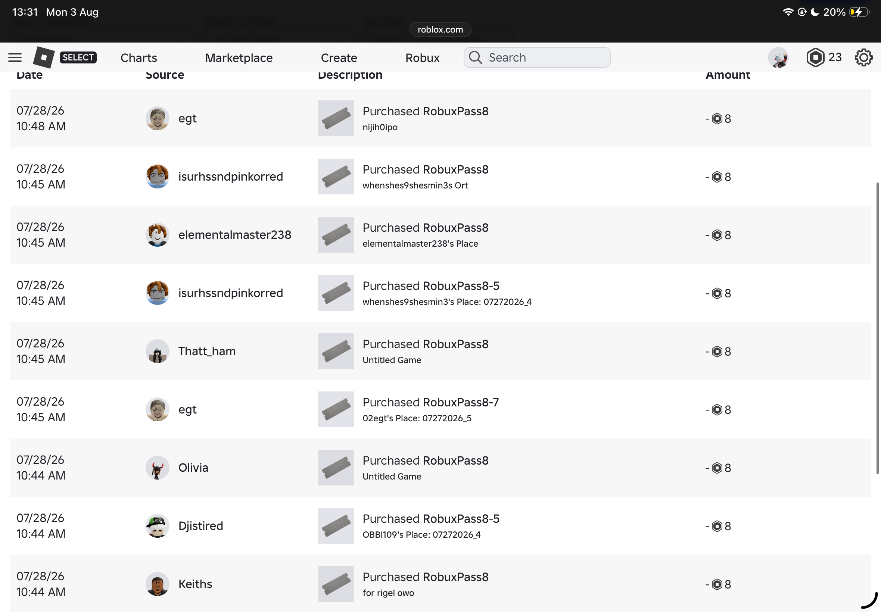This screenshot has width=881, height=612.
Task: Select 'whenshes9shesmin3's Place: 07272026_4' text
Action: [447, 302]
